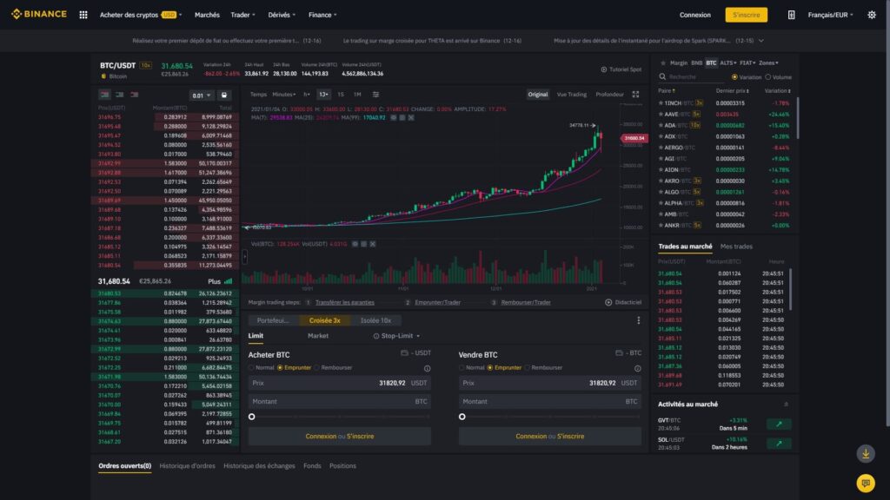Select Rembourser radio under Vendre BTC
This screenshot has width=890, height=500.
[x=528, y=367]
